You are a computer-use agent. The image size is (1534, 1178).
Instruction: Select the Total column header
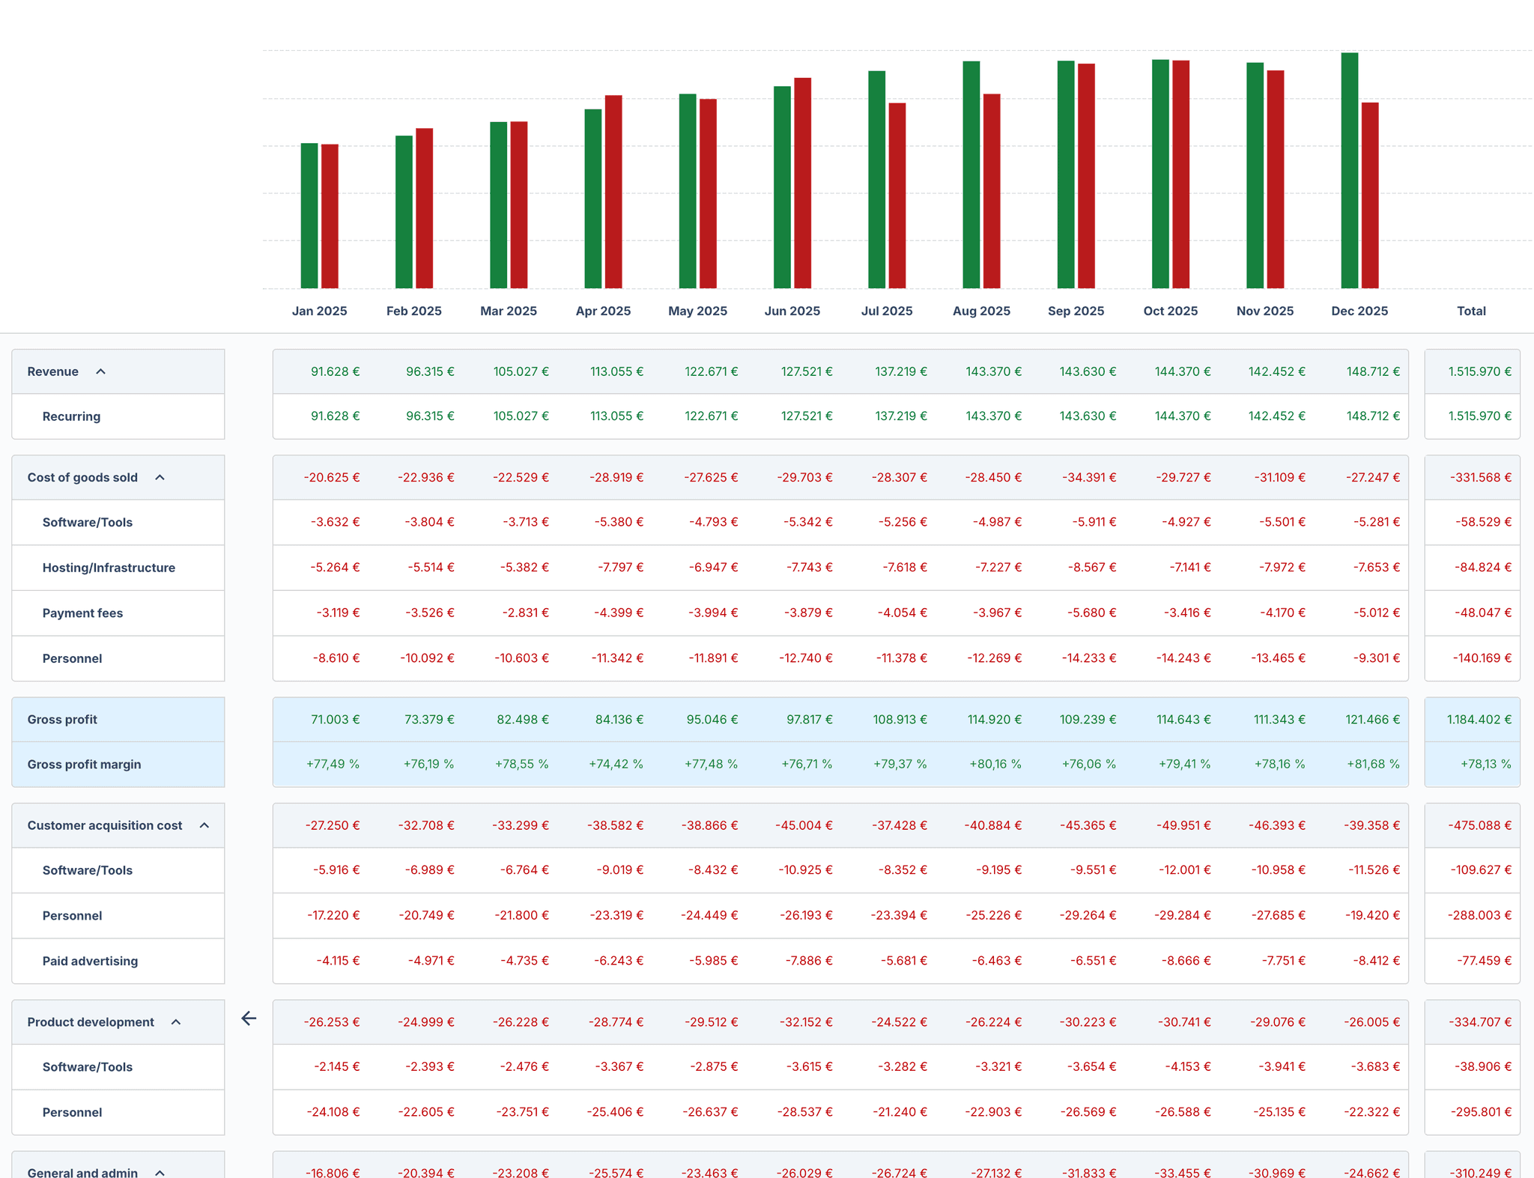click(1470, 311)
